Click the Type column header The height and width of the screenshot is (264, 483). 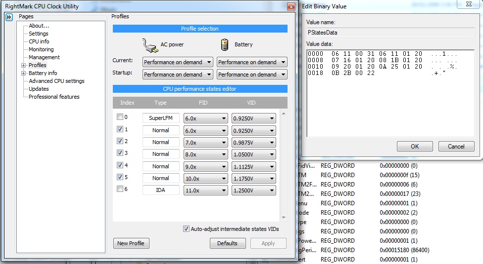click(x=160, y=103)
